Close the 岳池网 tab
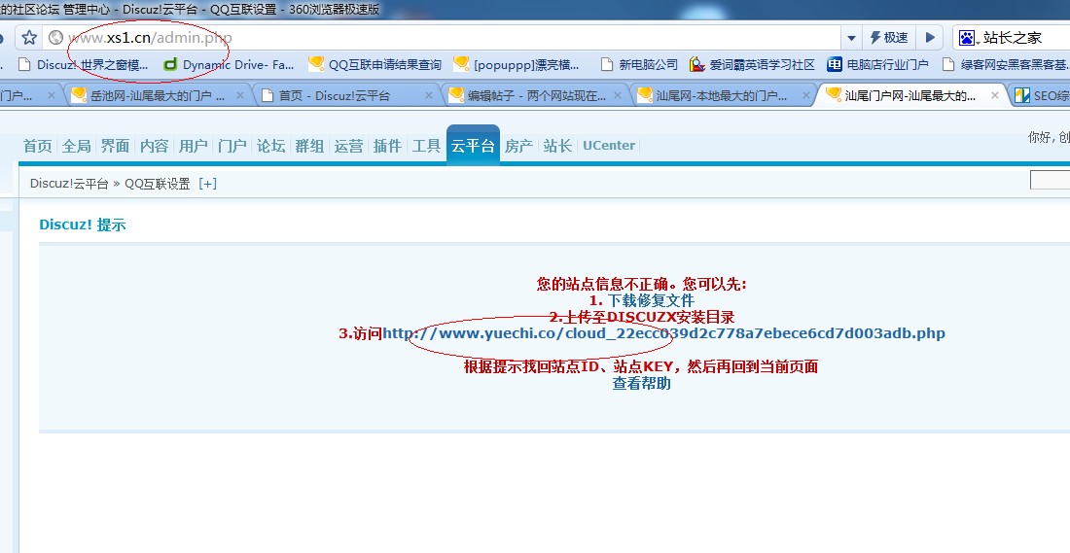The width and height of the screenshot is (1070, 553). pyautogui.click(x=240, y=95)
